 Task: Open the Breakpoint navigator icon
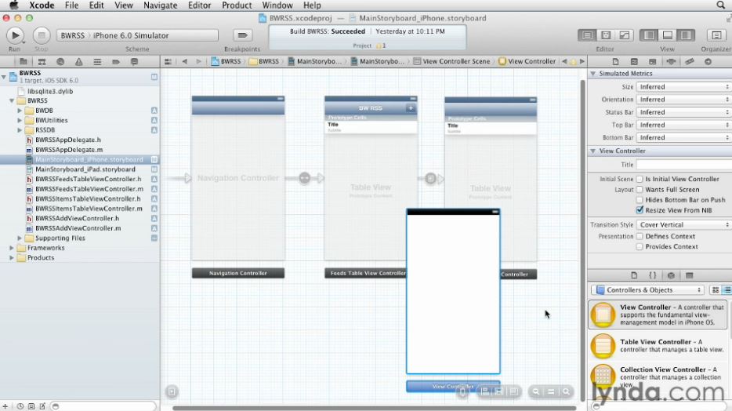[116, 62]
